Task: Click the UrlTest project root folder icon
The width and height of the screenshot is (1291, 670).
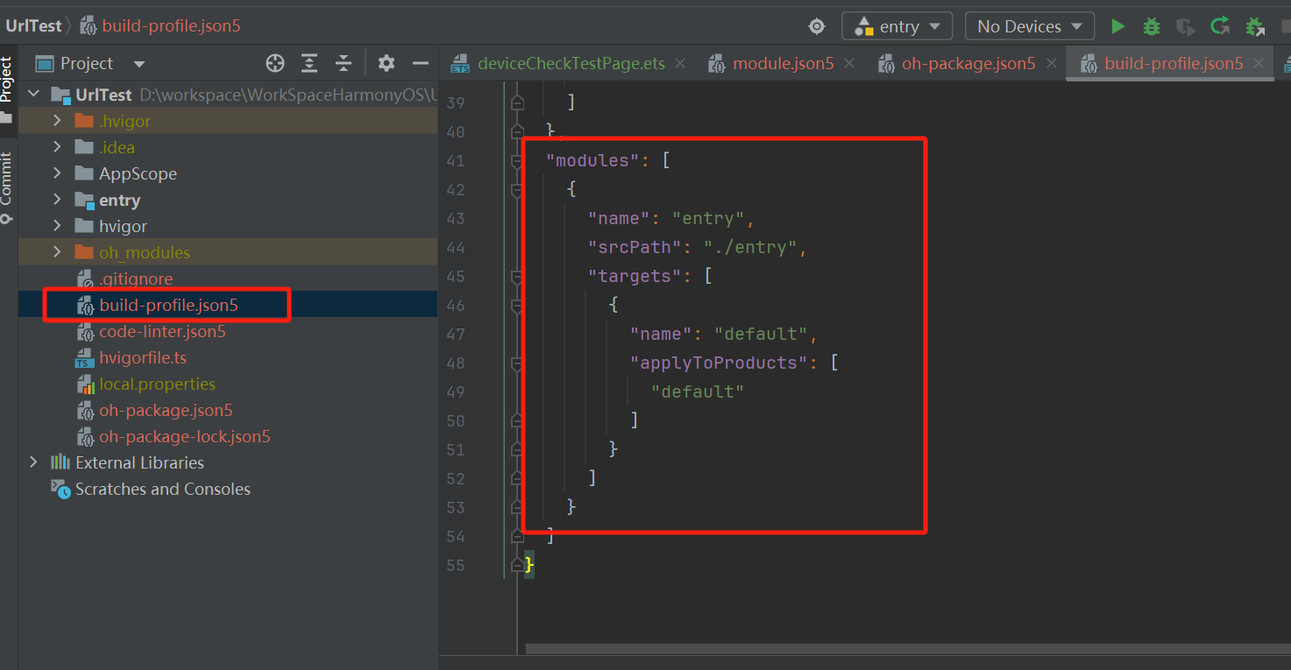Action: coord(60,95)
